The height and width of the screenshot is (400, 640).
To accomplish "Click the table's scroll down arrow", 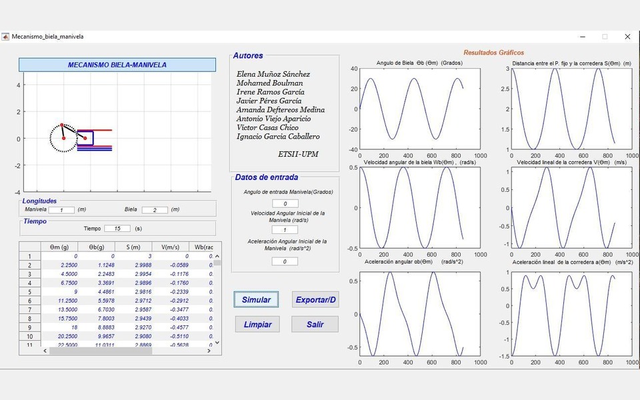I will 217,343.
